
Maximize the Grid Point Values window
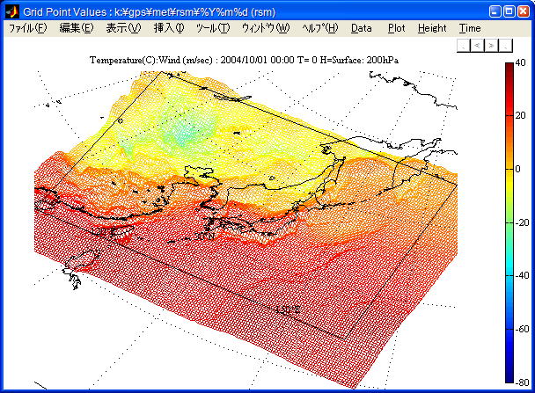[x=509, y=11]
